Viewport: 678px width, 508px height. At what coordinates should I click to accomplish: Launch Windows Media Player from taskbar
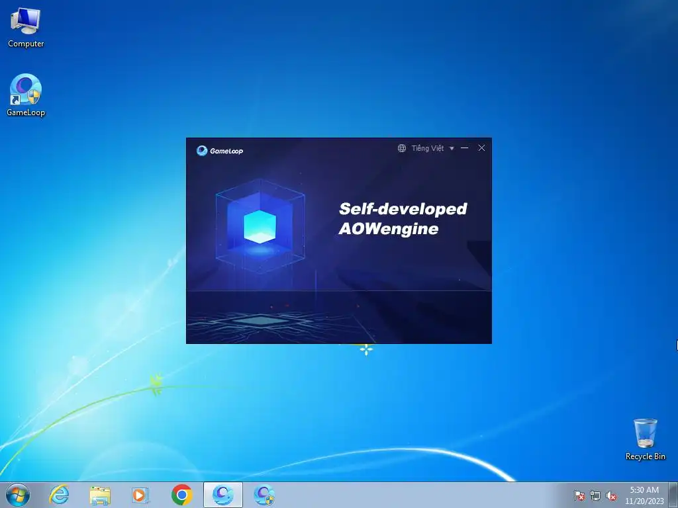(x=140, y=495)
